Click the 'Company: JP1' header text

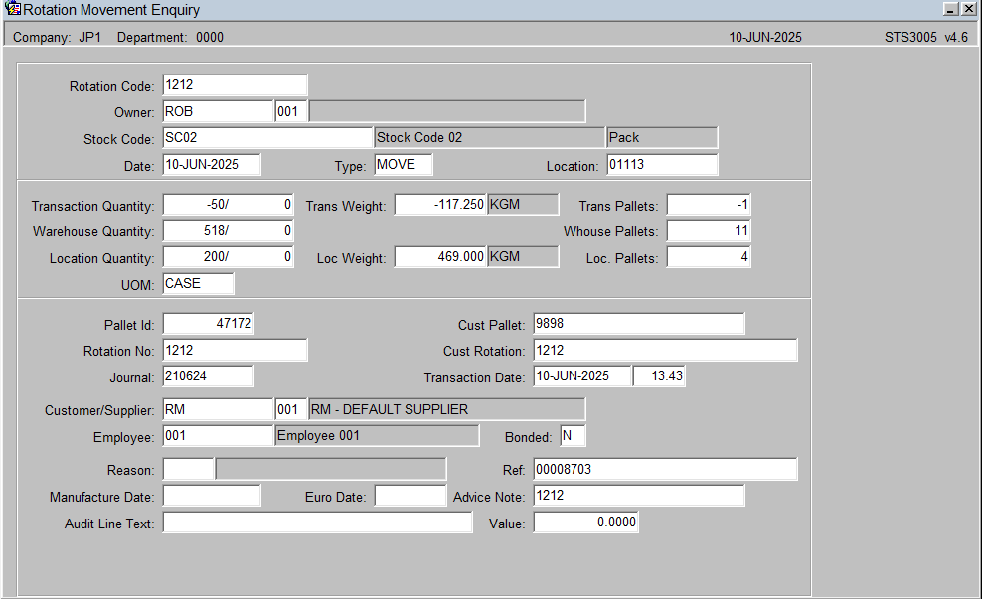click(57, 38)
